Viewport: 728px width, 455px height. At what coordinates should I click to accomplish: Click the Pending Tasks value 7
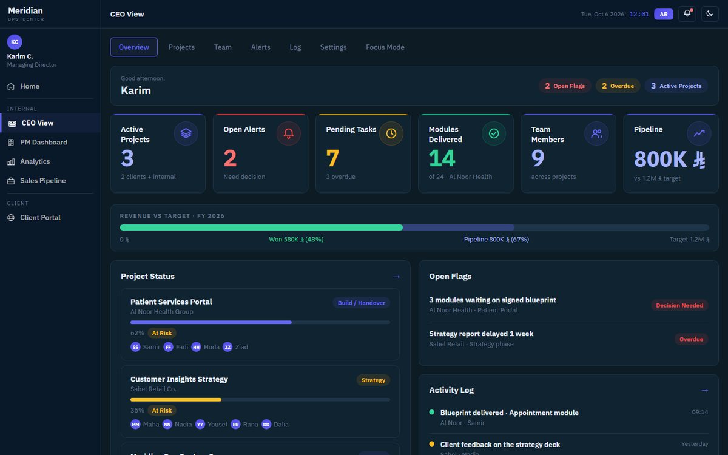click(x=332, y=158)
